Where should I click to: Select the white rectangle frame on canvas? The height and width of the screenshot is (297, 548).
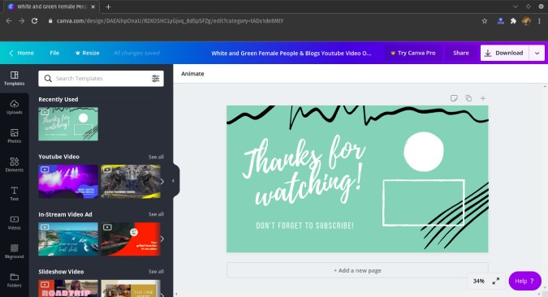424,203
